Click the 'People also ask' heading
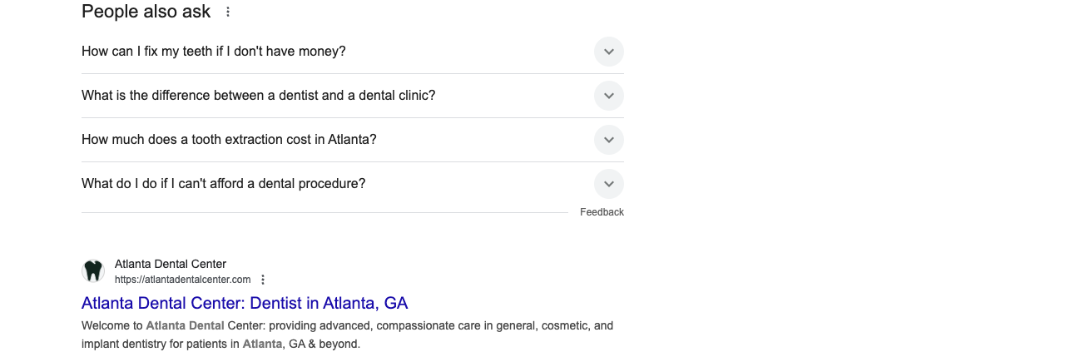1065x352 pixels. [146, 12]
